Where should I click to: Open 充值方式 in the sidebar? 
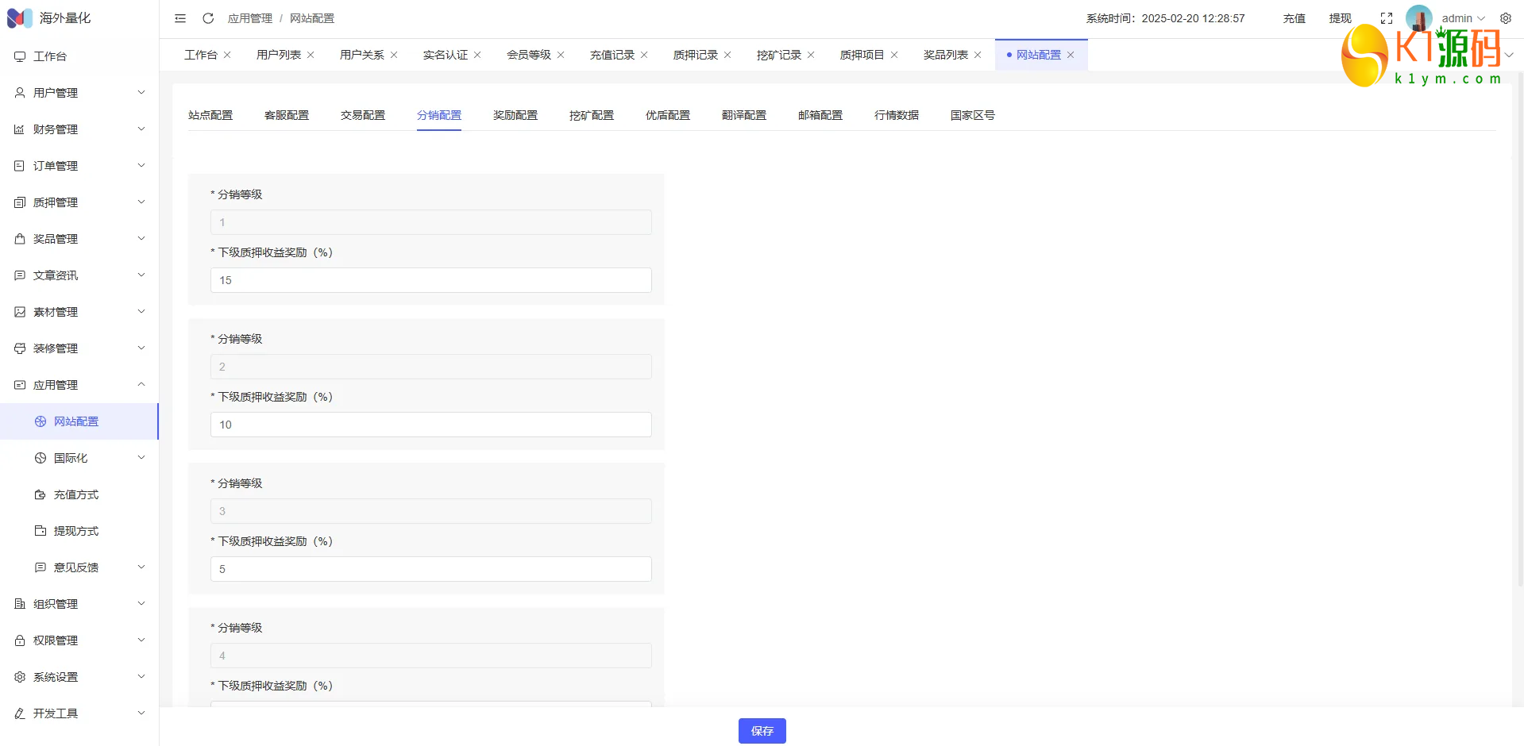76,494
